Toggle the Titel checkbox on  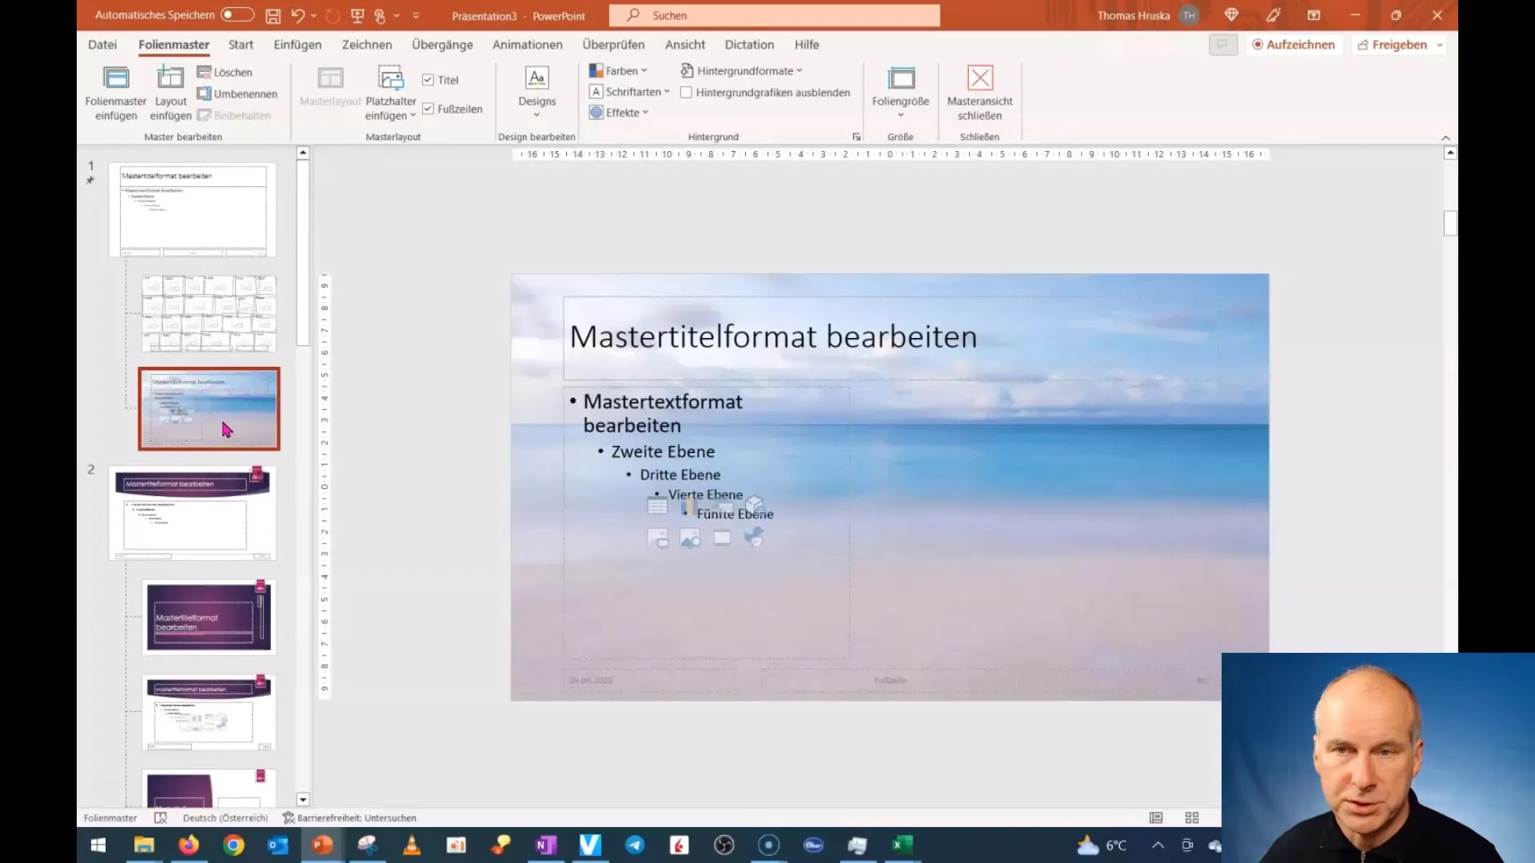point(427,80)
